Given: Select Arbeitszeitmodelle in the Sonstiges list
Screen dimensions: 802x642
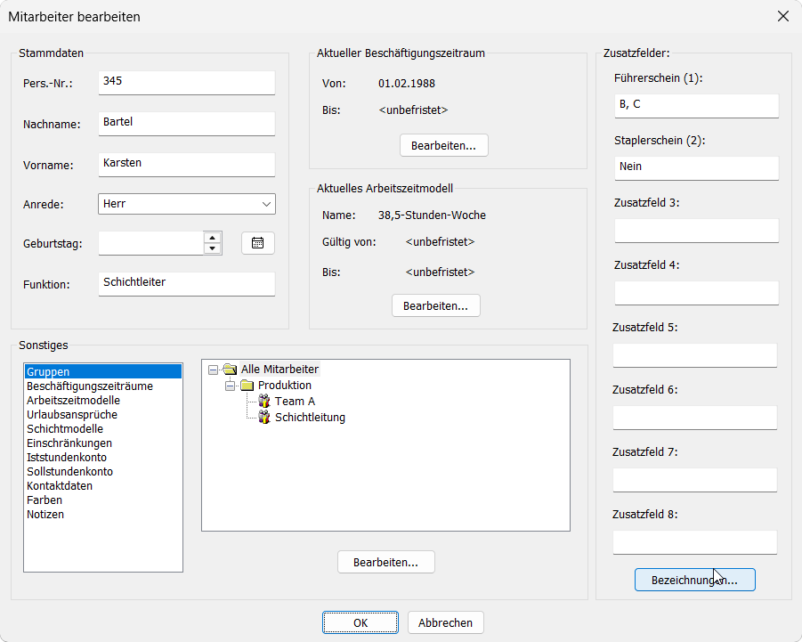Looking at the screenshot, I should pos(102,401).
